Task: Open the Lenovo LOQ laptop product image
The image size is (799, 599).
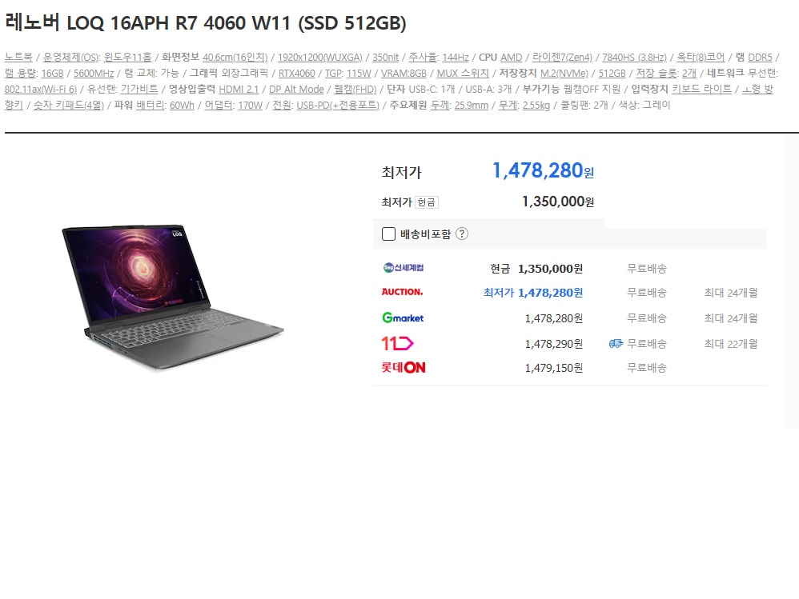Action: coord(173,298)
